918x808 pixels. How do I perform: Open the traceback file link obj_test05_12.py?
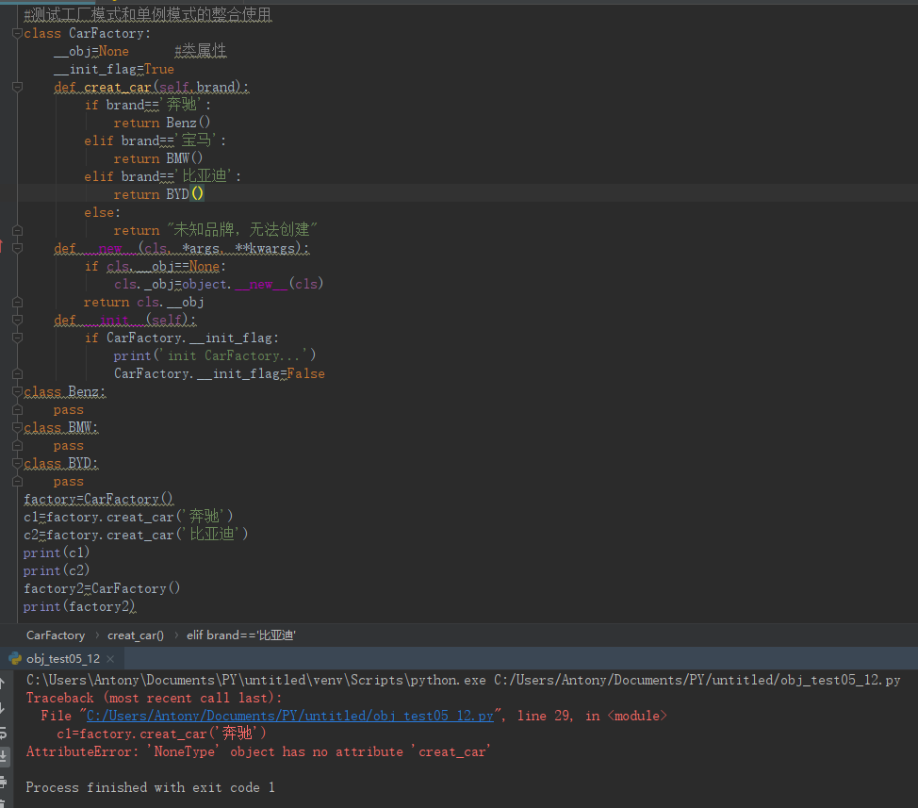click(289, 716)
